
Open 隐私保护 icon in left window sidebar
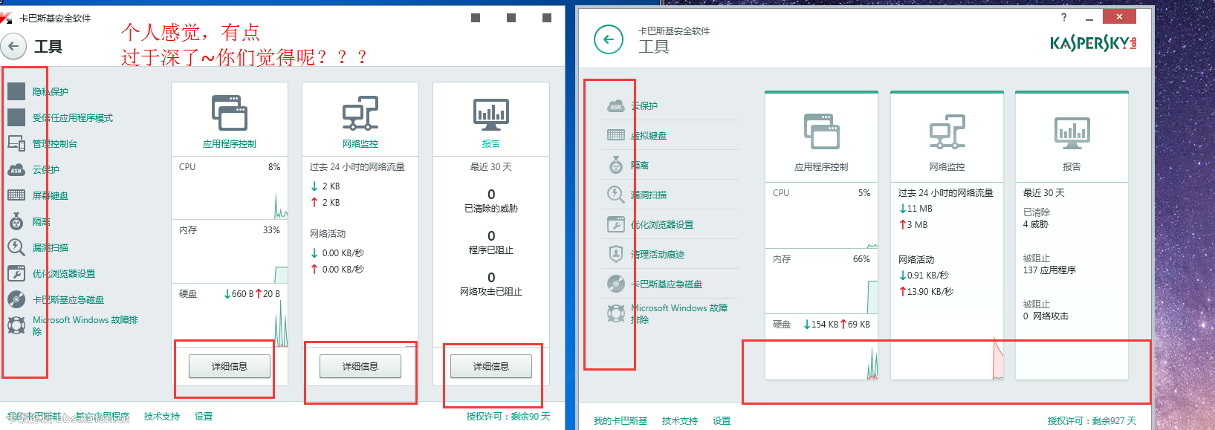(16, 91)
